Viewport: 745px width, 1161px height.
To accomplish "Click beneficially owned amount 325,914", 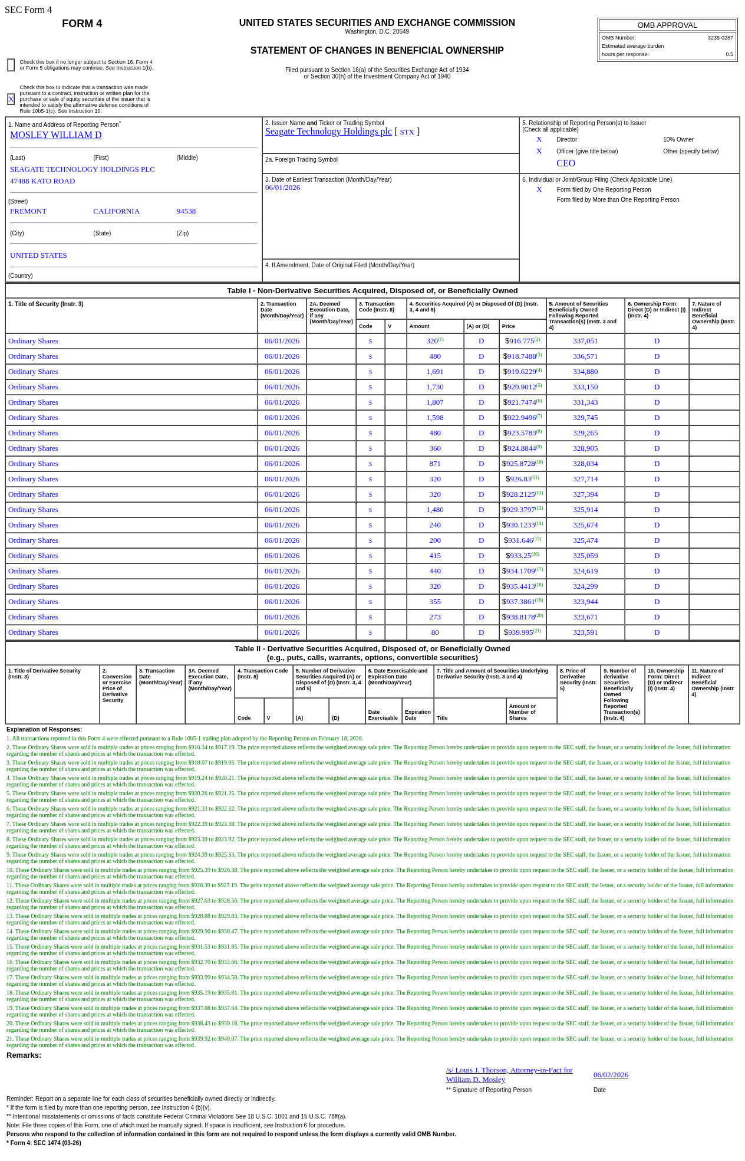I will (585, 510).
